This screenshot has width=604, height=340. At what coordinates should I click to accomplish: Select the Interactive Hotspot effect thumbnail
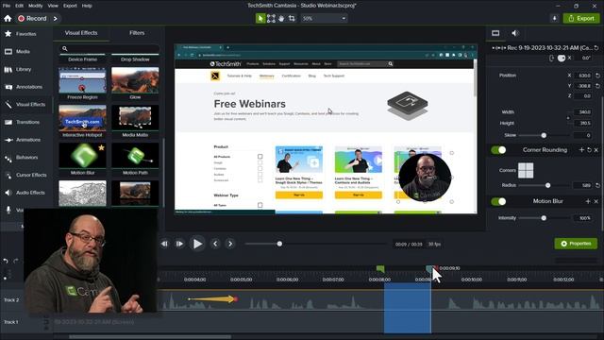(x=82, y=118)
